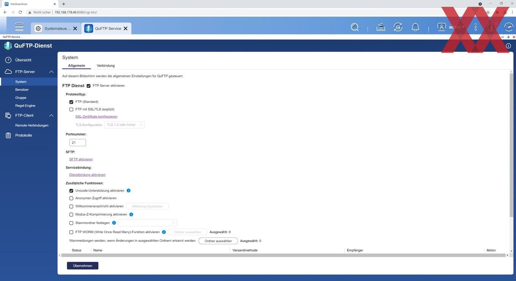Click the FTP-Client cloud icon
This screenshot has width=516, height=281.
[8, 116]
